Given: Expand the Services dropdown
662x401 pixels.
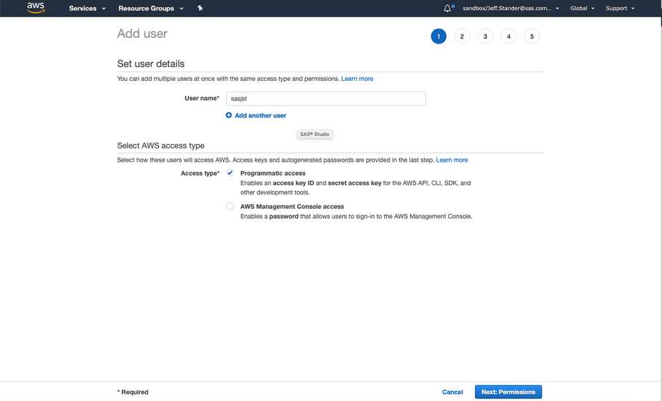Looking at the screenshot, I should [88, 9].
